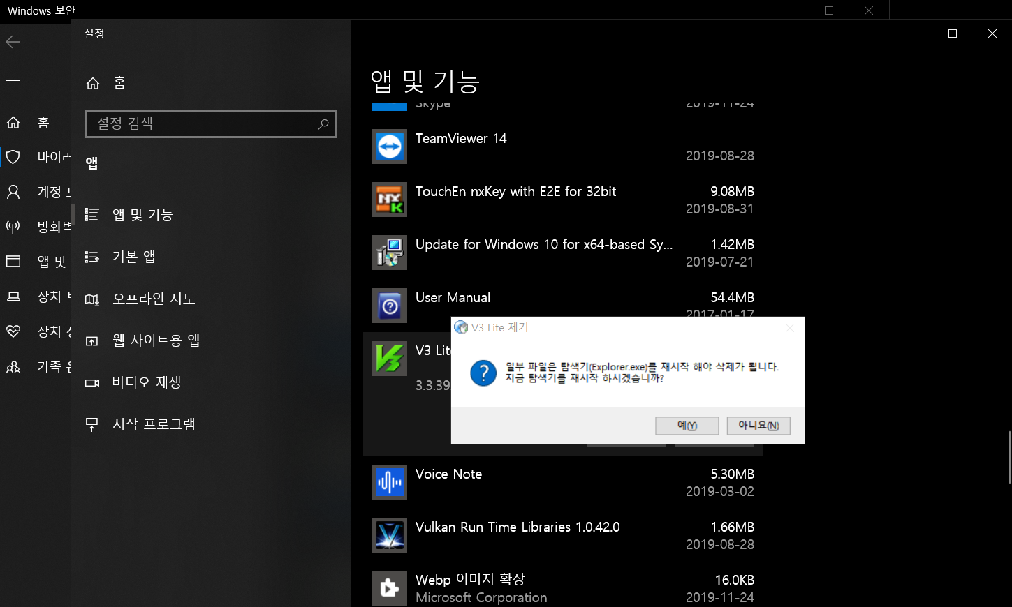Open 앱 및 기능 settings page
Image resolution: width=1012 pixels, height=607 pixels.
[210, 215]
